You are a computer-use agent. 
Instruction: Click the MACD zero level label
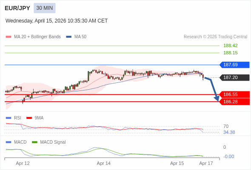(x=225, y=147)
